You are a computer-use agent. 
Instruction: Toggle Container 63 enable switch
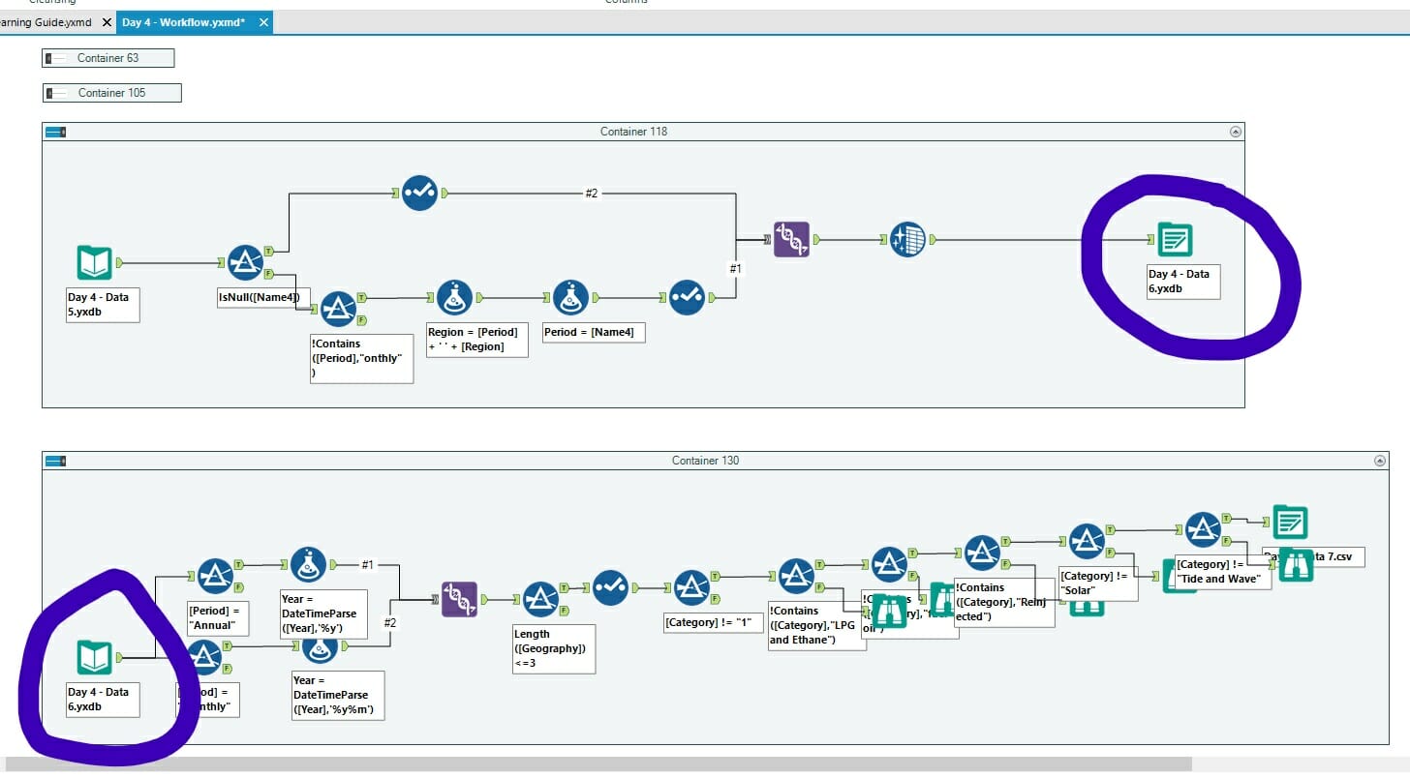pos(50,58)
